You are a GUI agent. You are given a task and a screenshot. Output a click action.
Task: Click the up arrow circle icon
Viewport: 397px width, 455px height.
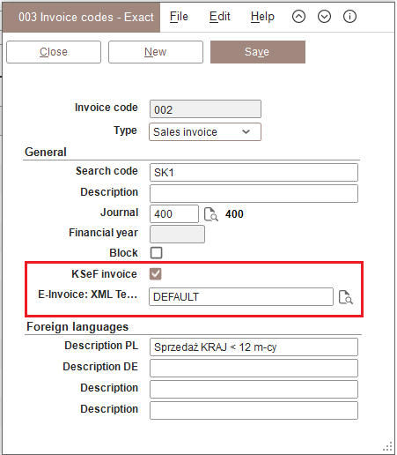tap(298, 17)
